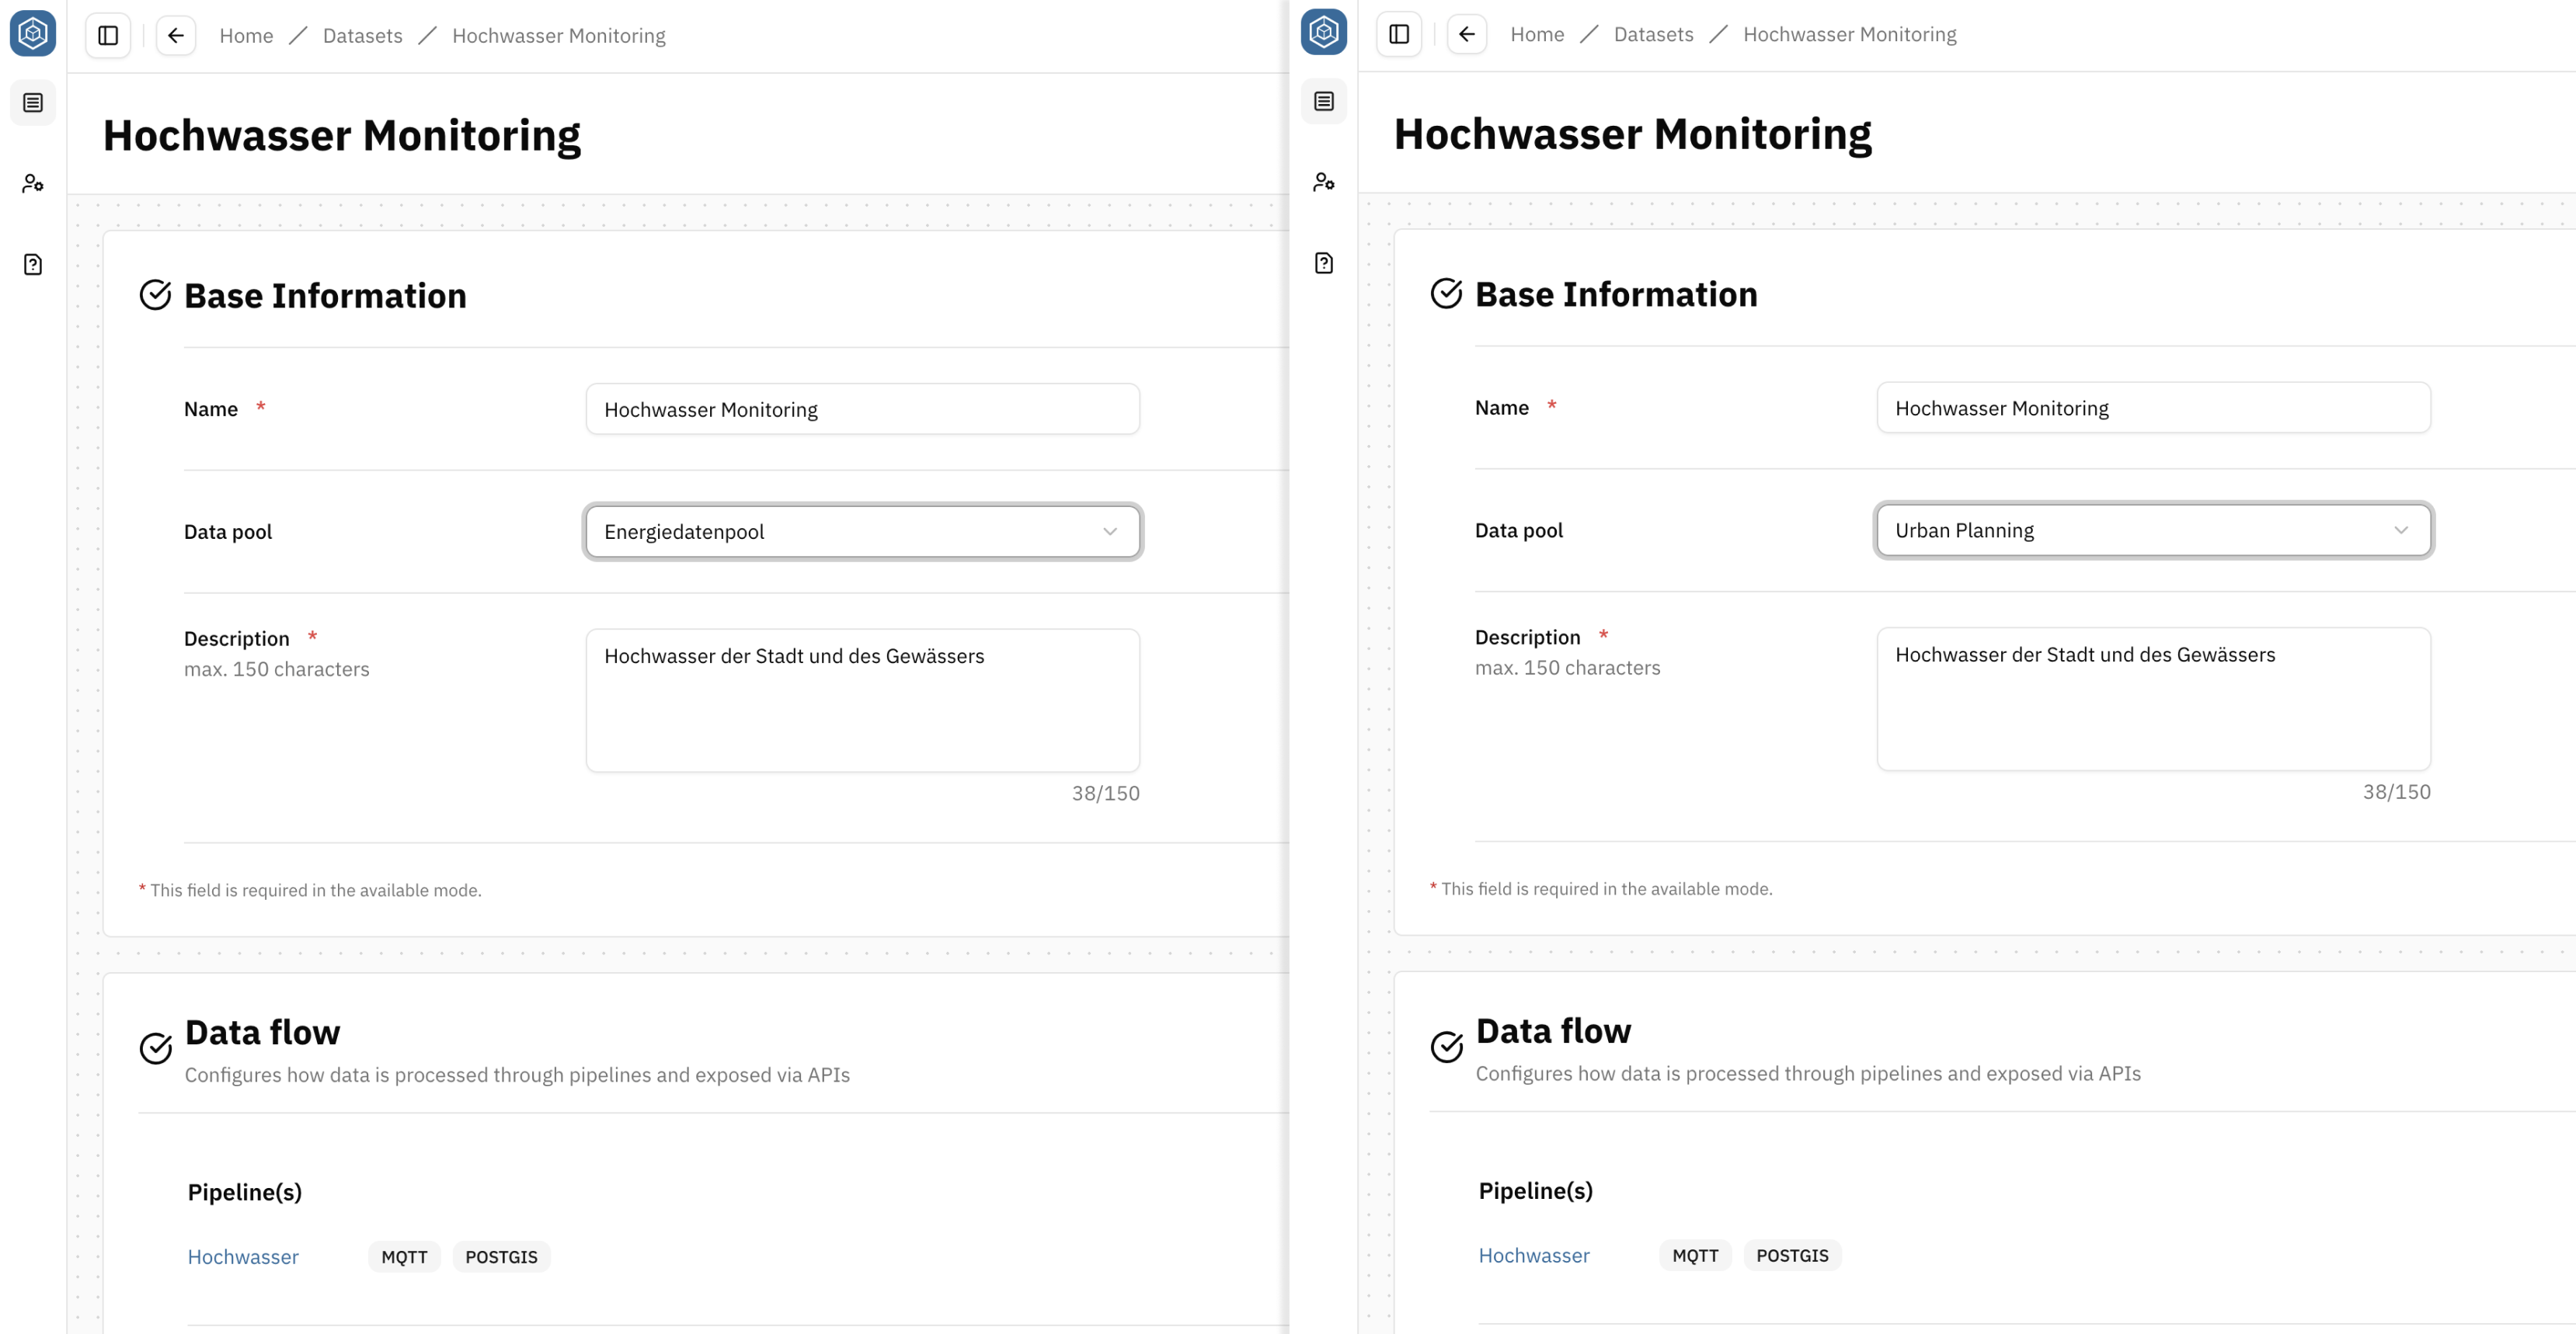2576x1334 pixels.
Task: Go to Home breadcrumb in left window
Action: 246,36
